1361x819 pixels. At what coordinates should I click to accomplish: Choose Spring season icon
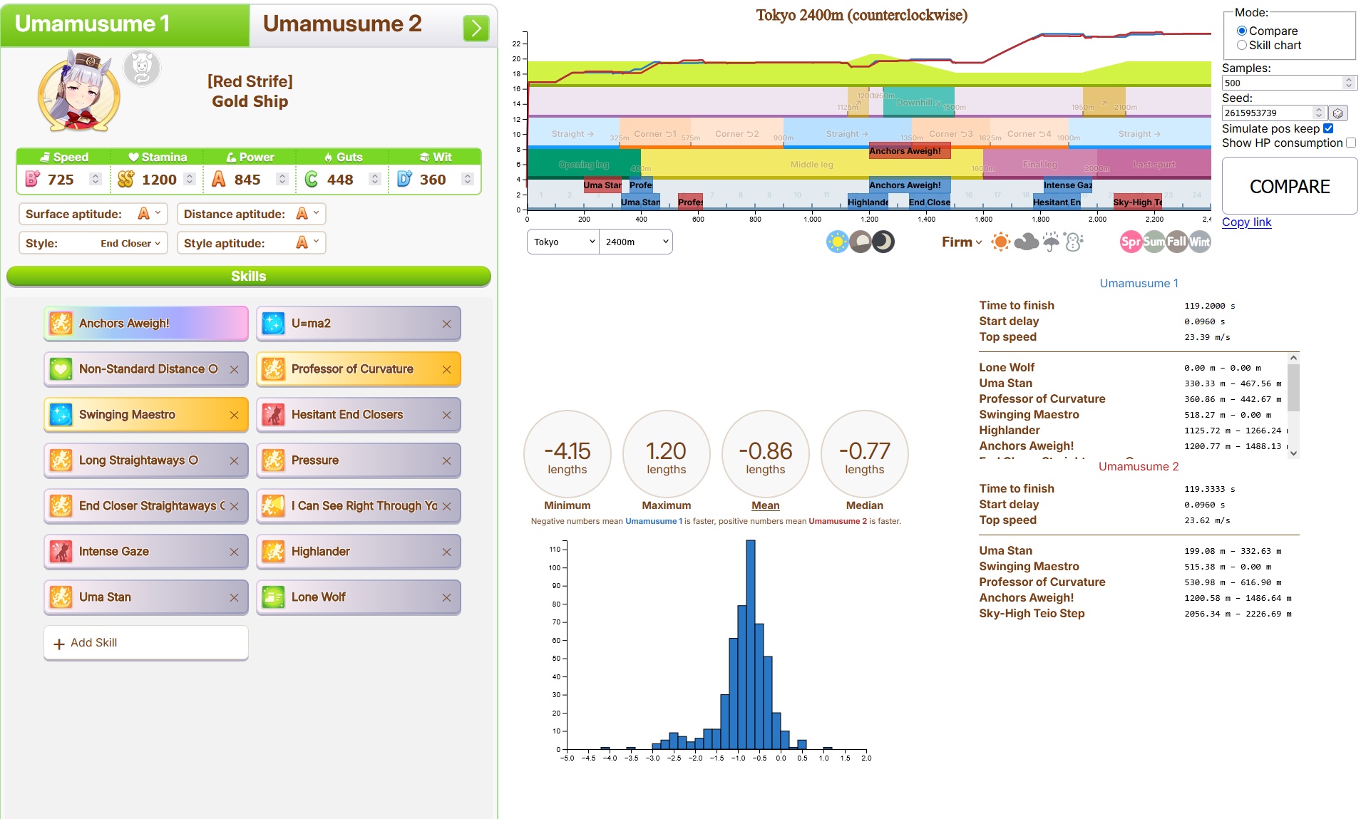pos(1131,242)
